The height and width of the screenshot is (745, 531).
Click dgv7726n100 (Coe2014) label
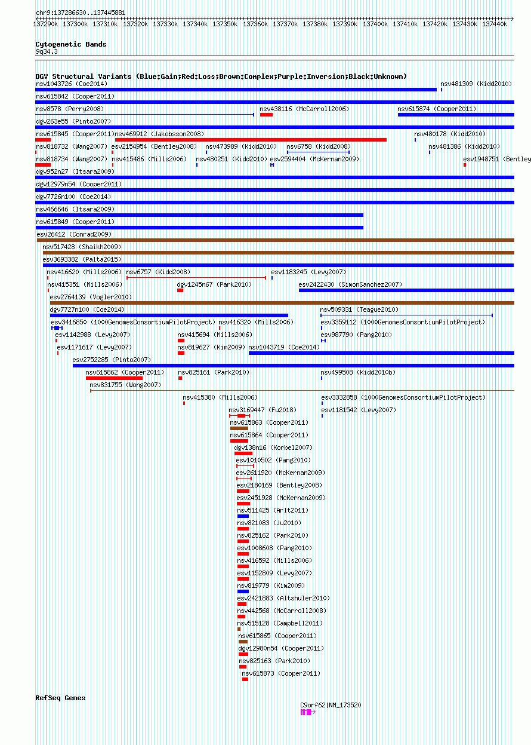[x=73, y=197]
